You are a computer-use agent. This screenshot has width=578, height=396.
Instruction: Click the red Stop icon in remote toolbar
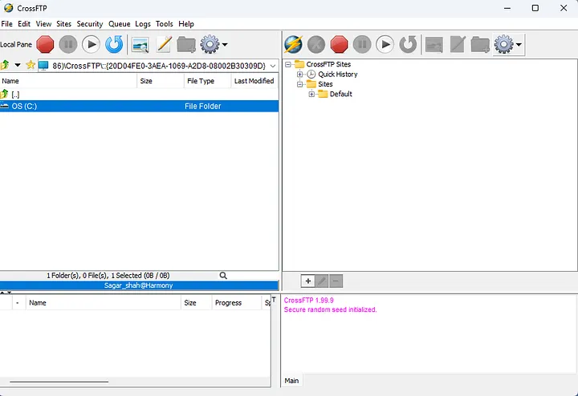[x=339, y=45]
